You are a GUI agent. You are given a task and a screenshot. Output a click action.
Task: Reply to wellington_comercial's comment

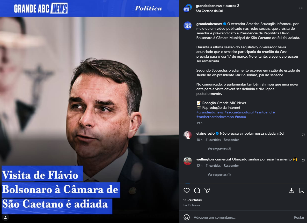point(231,166)
